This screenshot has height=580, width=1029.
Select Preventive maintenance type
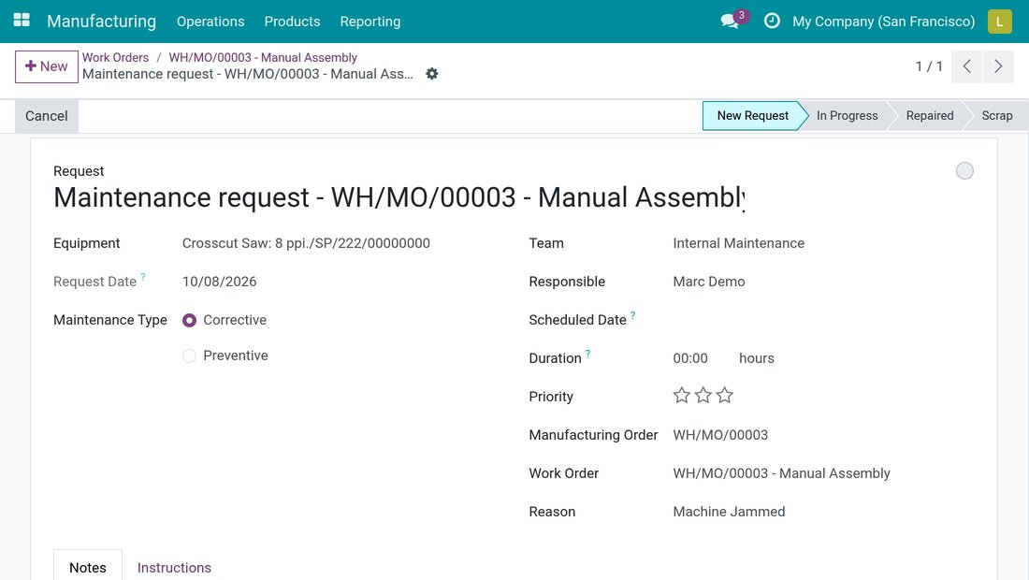click(189, 355)
